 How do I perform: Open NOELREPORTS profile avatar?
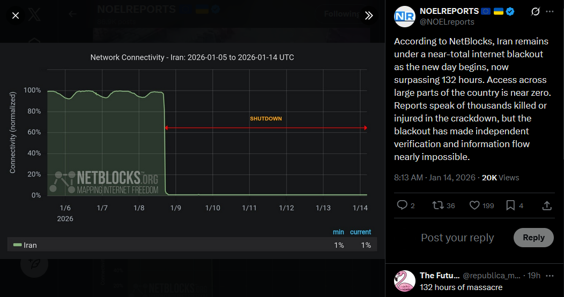tap(405, 16)
